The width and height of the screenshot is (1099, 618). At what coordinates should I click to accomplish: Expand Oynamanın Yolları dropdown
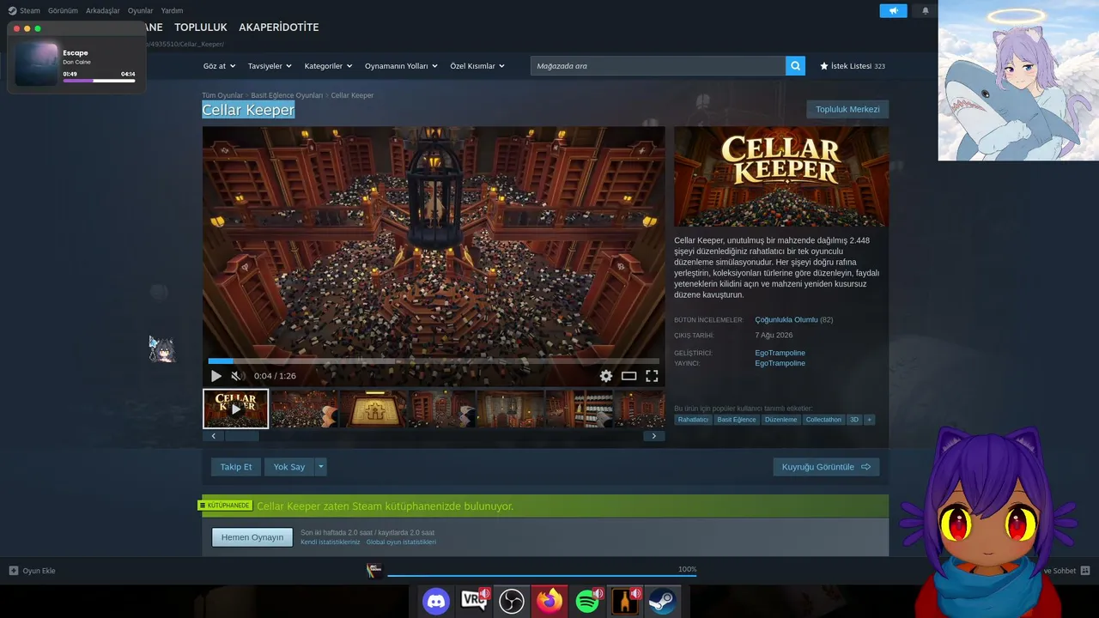(x=401, y=66)
